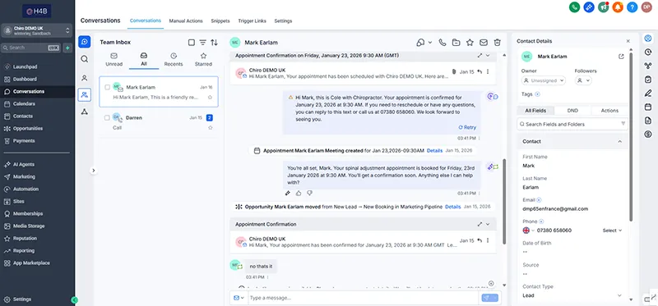Switch to Trigger Links tab
This screenshot has height=306, width=658.
(x=252, y=21)
